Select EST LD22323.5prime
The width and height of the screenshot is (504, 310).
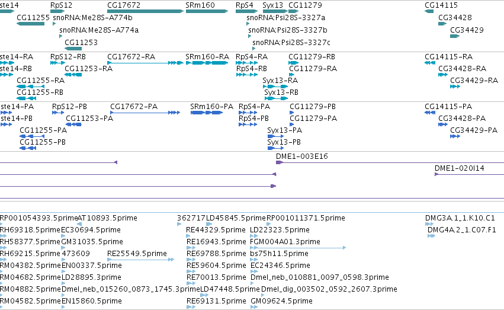tap(253, 236)
